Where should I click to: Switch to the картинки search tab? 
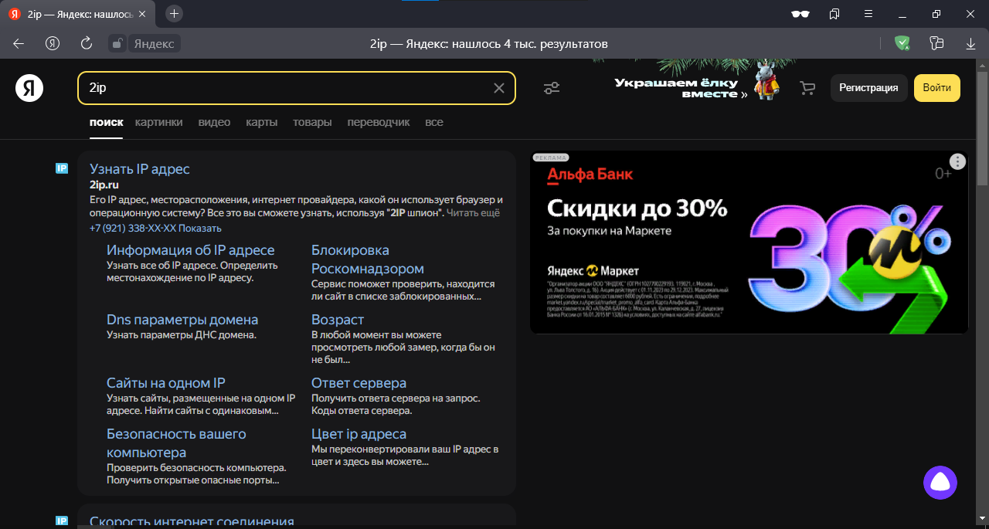point(158,122)
